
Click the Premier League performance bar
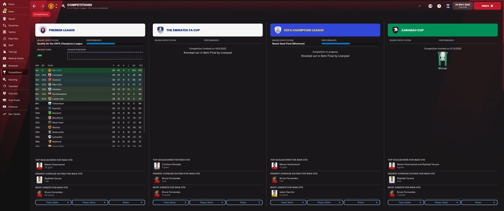coord(115,44)
